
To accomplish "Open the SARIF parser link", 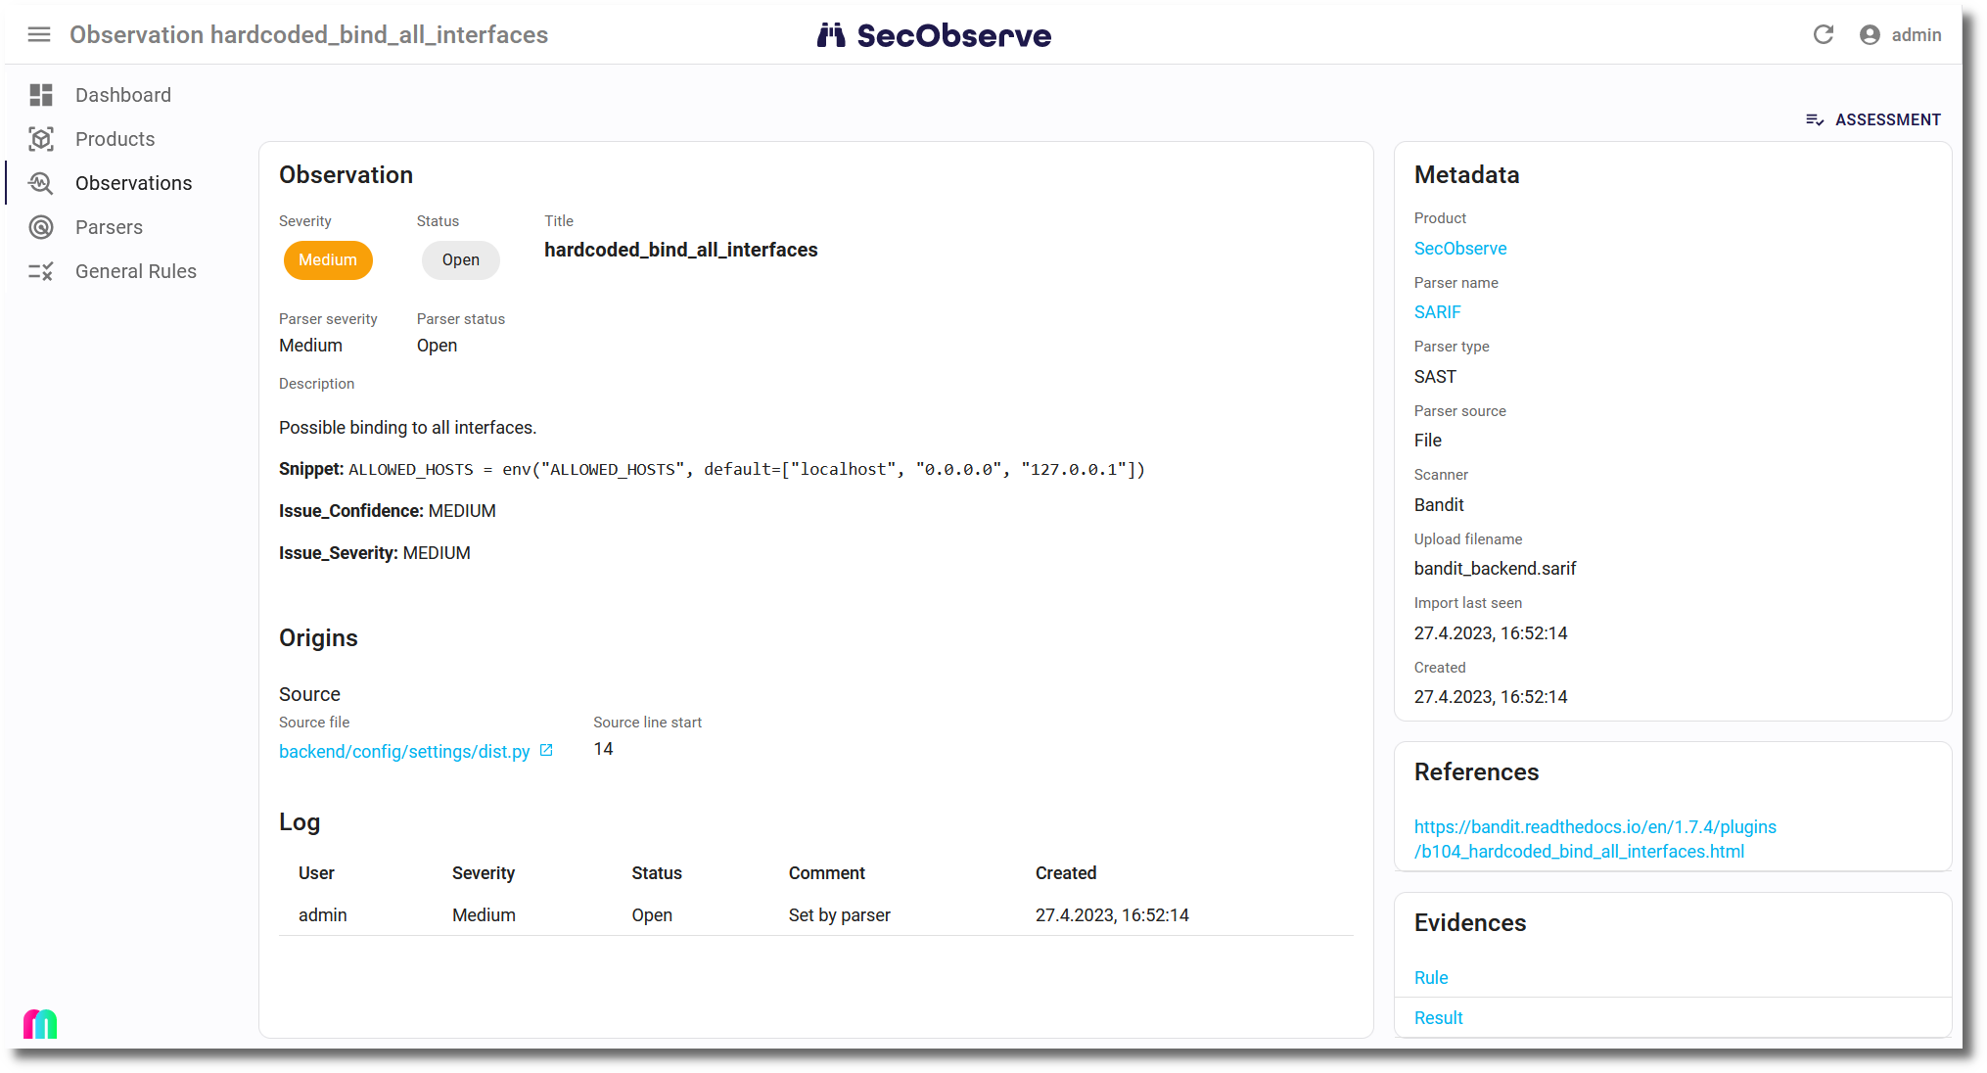I will click(1437, 312).
